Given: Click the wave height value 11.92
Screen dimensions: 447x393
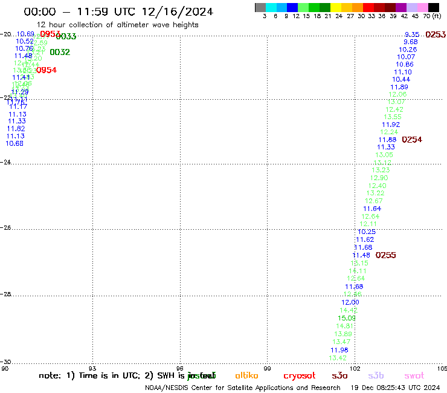Looking at the screenshot, I should pyautogui.click(x=391, y=125).
